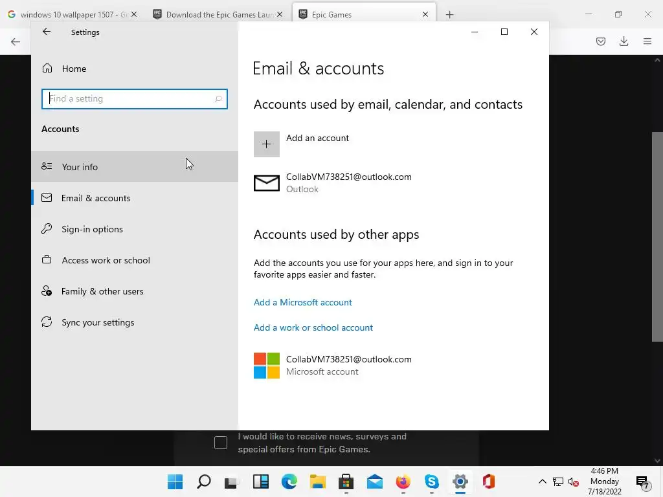This screenshot has height=497, width=663.
Task: Focus the Find a setting search box
Action: (x=135, y=99)
